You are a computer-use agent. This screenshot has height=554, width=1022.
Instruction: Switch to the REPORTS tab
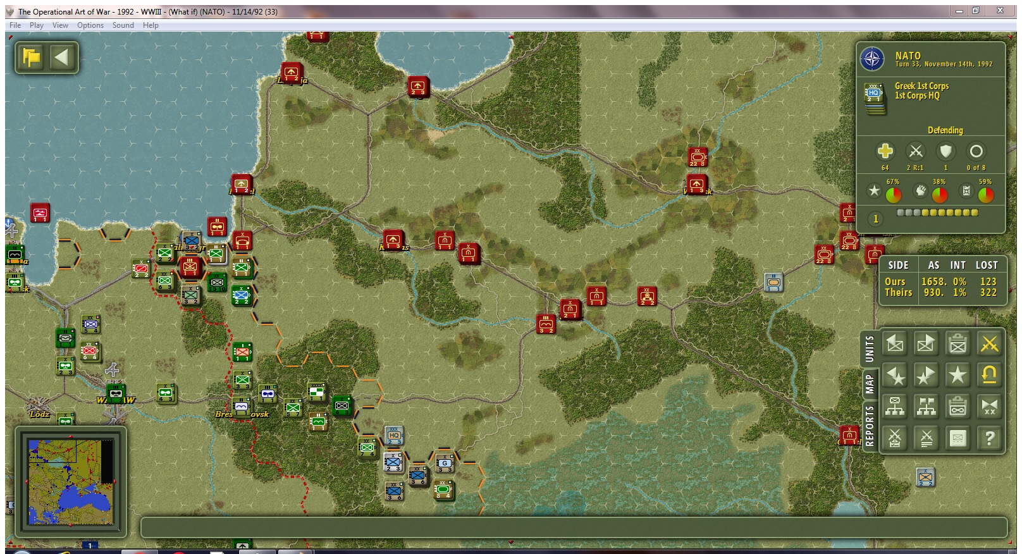(x=870, y=426)
